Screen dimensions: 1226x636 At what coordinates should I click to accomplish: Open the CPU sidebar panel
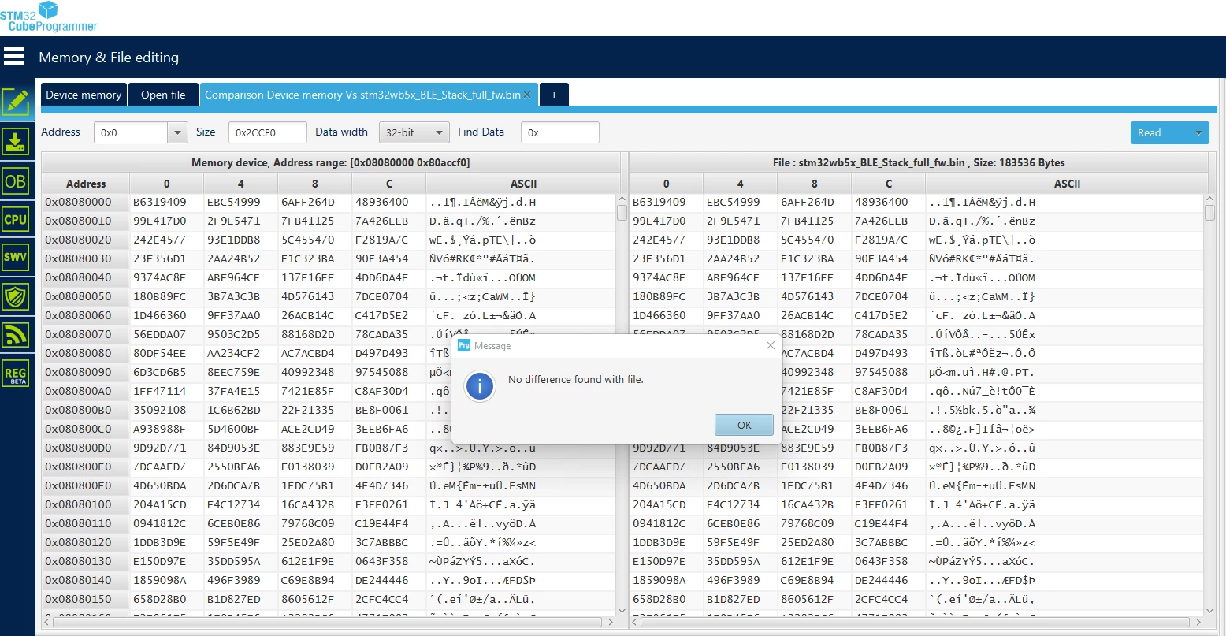pos(16,220)
